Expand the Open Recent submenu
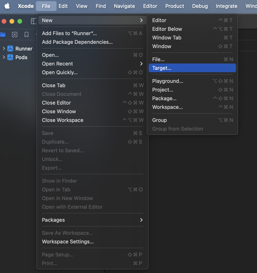The width and height of the screenshot is (257, 273). pyautogui.click(x=141, y=64)
